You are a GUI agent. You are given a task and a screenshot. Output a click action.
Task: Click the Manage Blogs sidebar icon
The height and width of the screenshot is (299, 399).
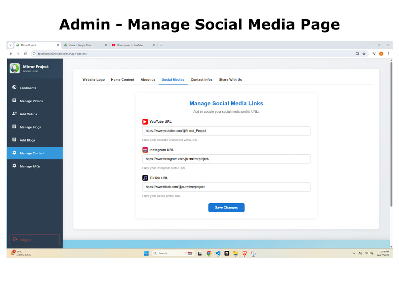(14, 127)
